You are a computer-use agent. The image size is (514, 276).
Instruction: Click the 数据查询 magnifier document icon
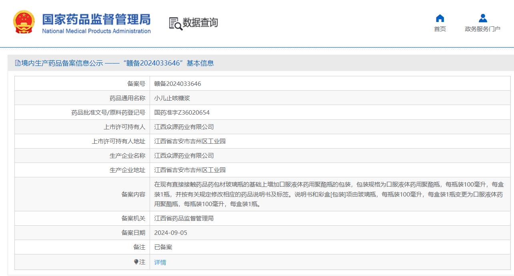click(175, 23)
